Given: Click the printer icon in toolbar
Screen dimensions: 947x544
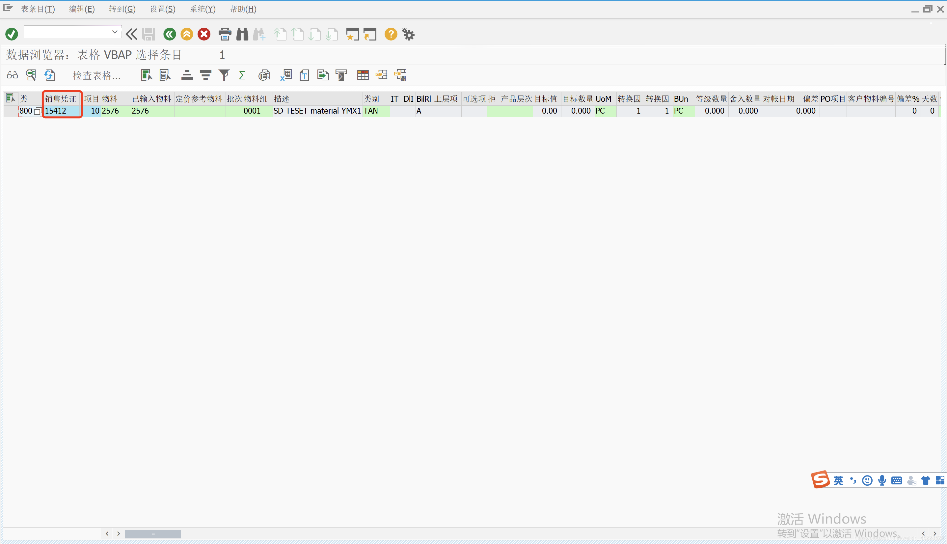Looking at the screenshot, I should click(225, 34).
